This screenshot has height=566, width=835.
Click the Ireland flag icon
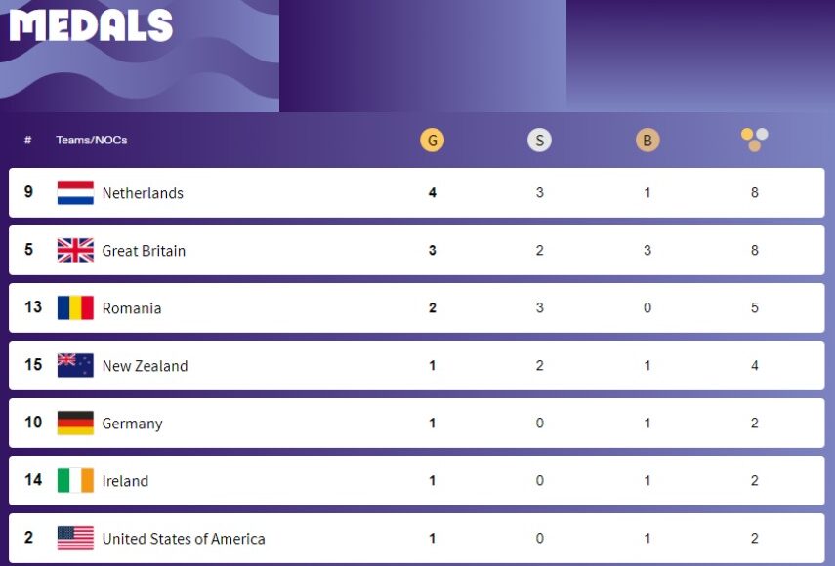pos(75,480)
